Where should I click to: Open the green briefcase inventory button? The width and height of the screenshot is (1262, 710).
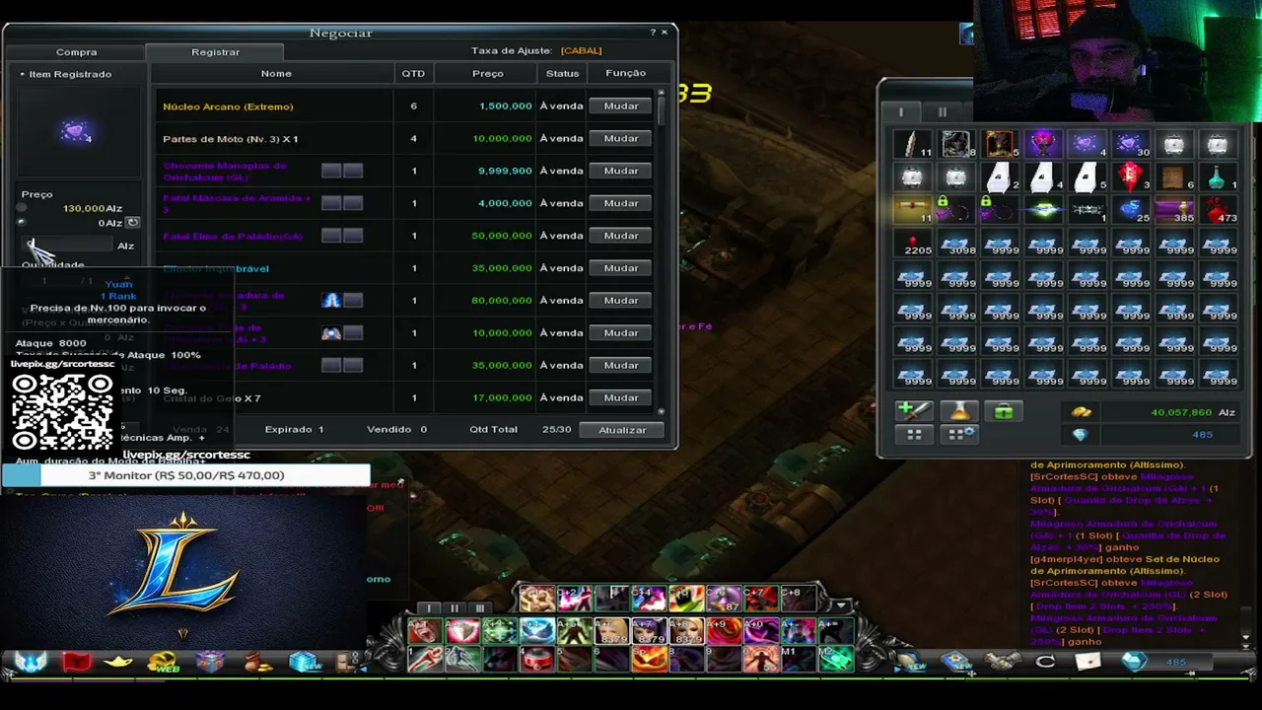[x=1004, y=412]
